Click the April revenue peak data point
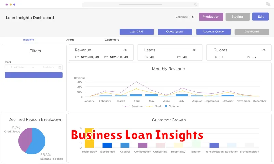The width and height of the screenshot is (274, 164). pos(136,82)
